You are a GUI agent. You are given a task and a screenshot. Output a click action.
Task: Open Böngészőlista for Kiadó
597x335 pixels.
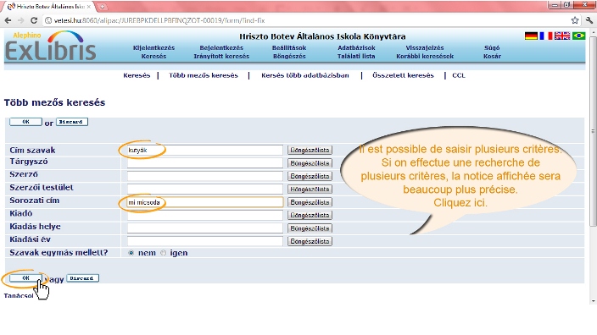point(310,215)
